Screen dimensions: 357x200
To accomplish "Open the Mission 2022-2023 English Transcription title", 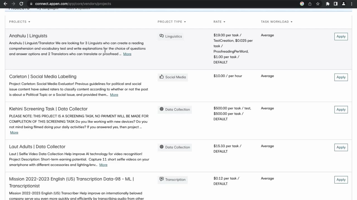I will (71, 182).
